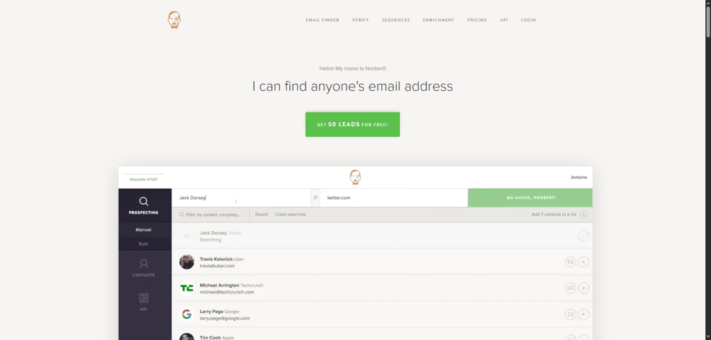The height and width of the screenshot is (340, 711).
Task: Go to Sequences in navigation
Action: pos(396,20)
